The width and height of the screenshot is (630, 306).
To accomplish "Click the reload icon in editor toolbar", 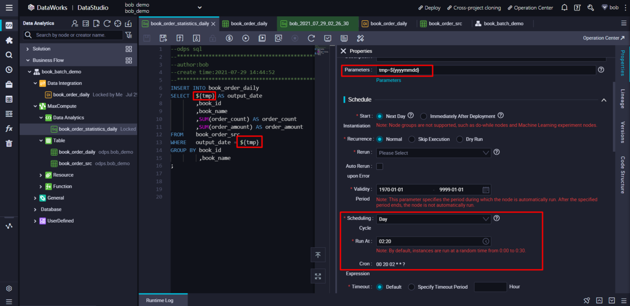I will tap(311, 38).
